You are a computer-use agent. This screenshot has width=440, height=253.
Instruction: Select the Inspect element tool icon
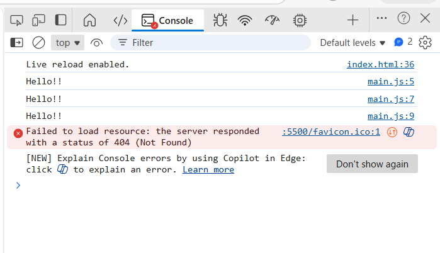[x=17, y=21]
